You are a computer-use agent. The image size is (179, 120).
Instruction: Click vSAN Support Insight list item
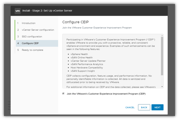(x=83, y=71)
